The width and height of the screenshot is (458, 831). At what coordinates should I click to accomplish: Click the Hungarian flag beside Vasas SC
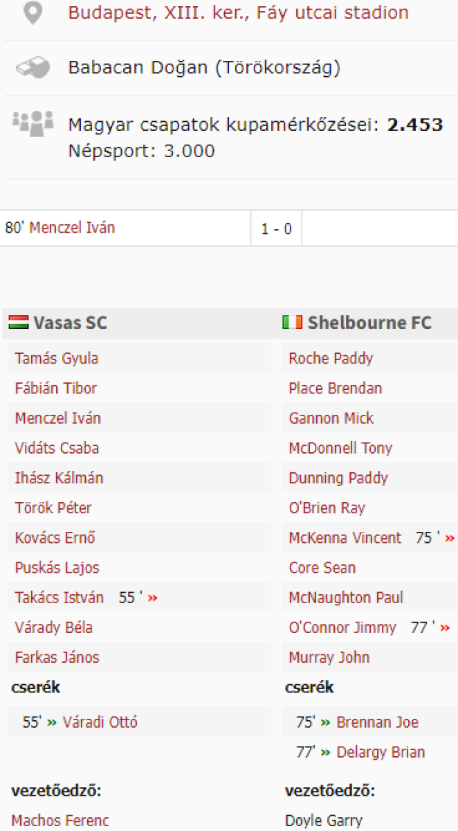tap(19, 323)
